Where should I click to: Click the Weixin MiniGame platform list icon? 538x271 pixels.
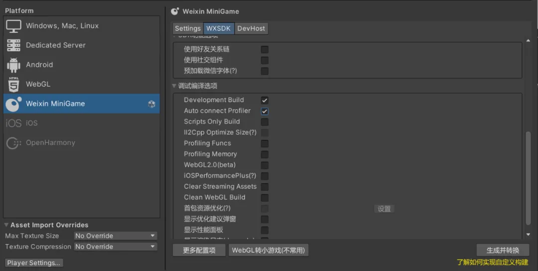pyautogui.click(x=14, y=104)
